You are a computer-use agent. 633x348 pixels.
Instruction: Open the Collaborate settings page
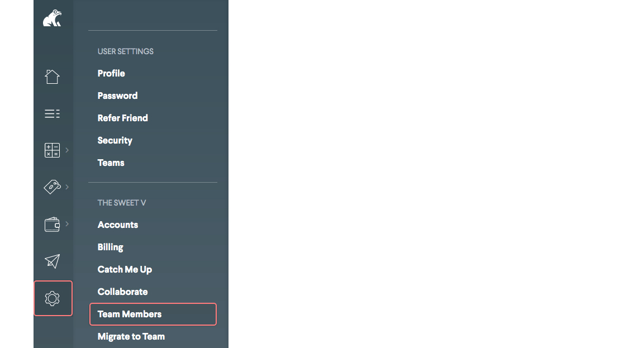(x=122, y=292)
